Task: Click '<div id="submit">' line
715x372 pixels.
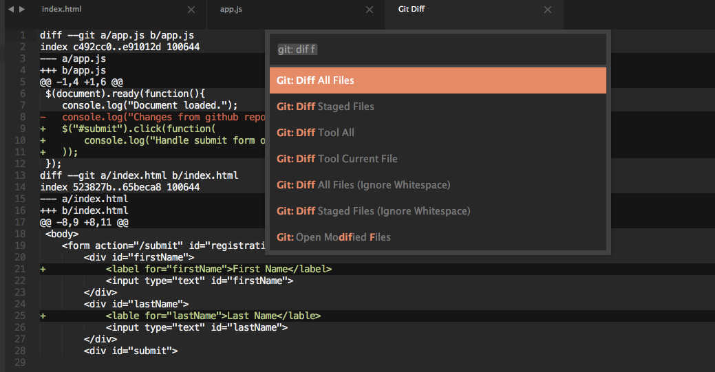Action: (x=131, y=351)
